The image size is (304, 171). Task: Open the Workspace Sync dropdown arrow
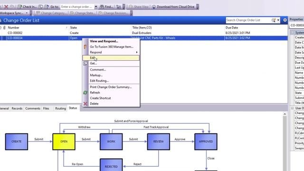[27, 13]
